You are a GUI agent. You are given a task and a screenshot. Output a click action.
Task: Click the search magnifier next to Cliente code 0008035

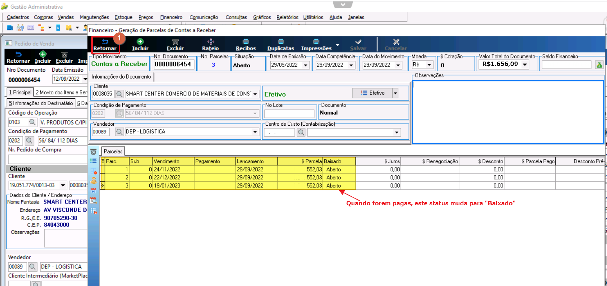119,94
